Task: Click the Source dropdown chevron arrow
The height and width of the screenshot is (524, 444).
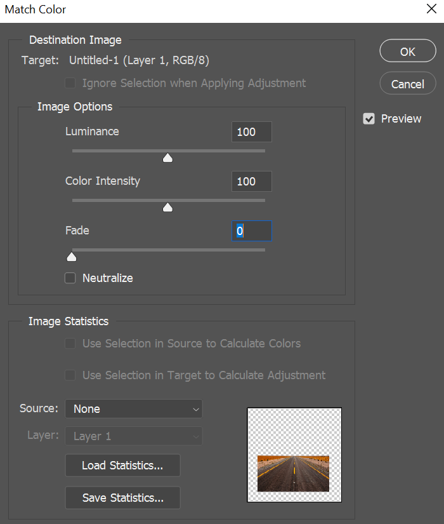Action: pos(196,410)
